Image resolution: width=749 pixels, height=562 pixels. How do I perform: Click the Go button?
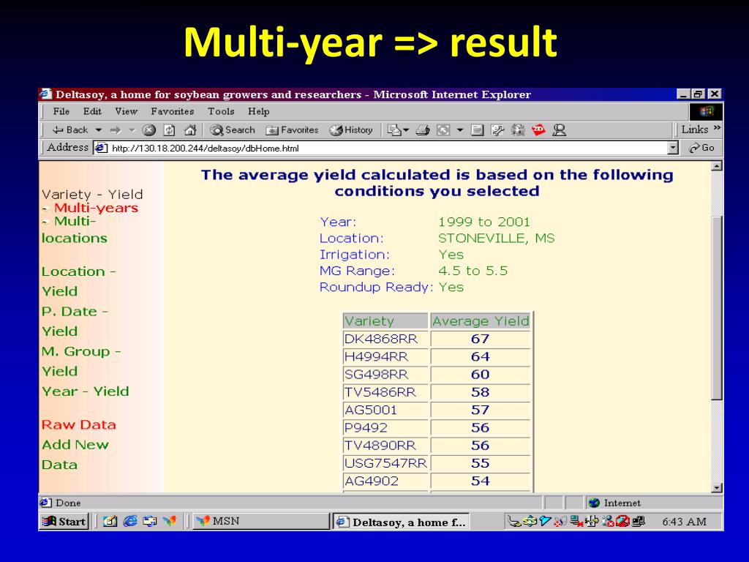point(701,148)
